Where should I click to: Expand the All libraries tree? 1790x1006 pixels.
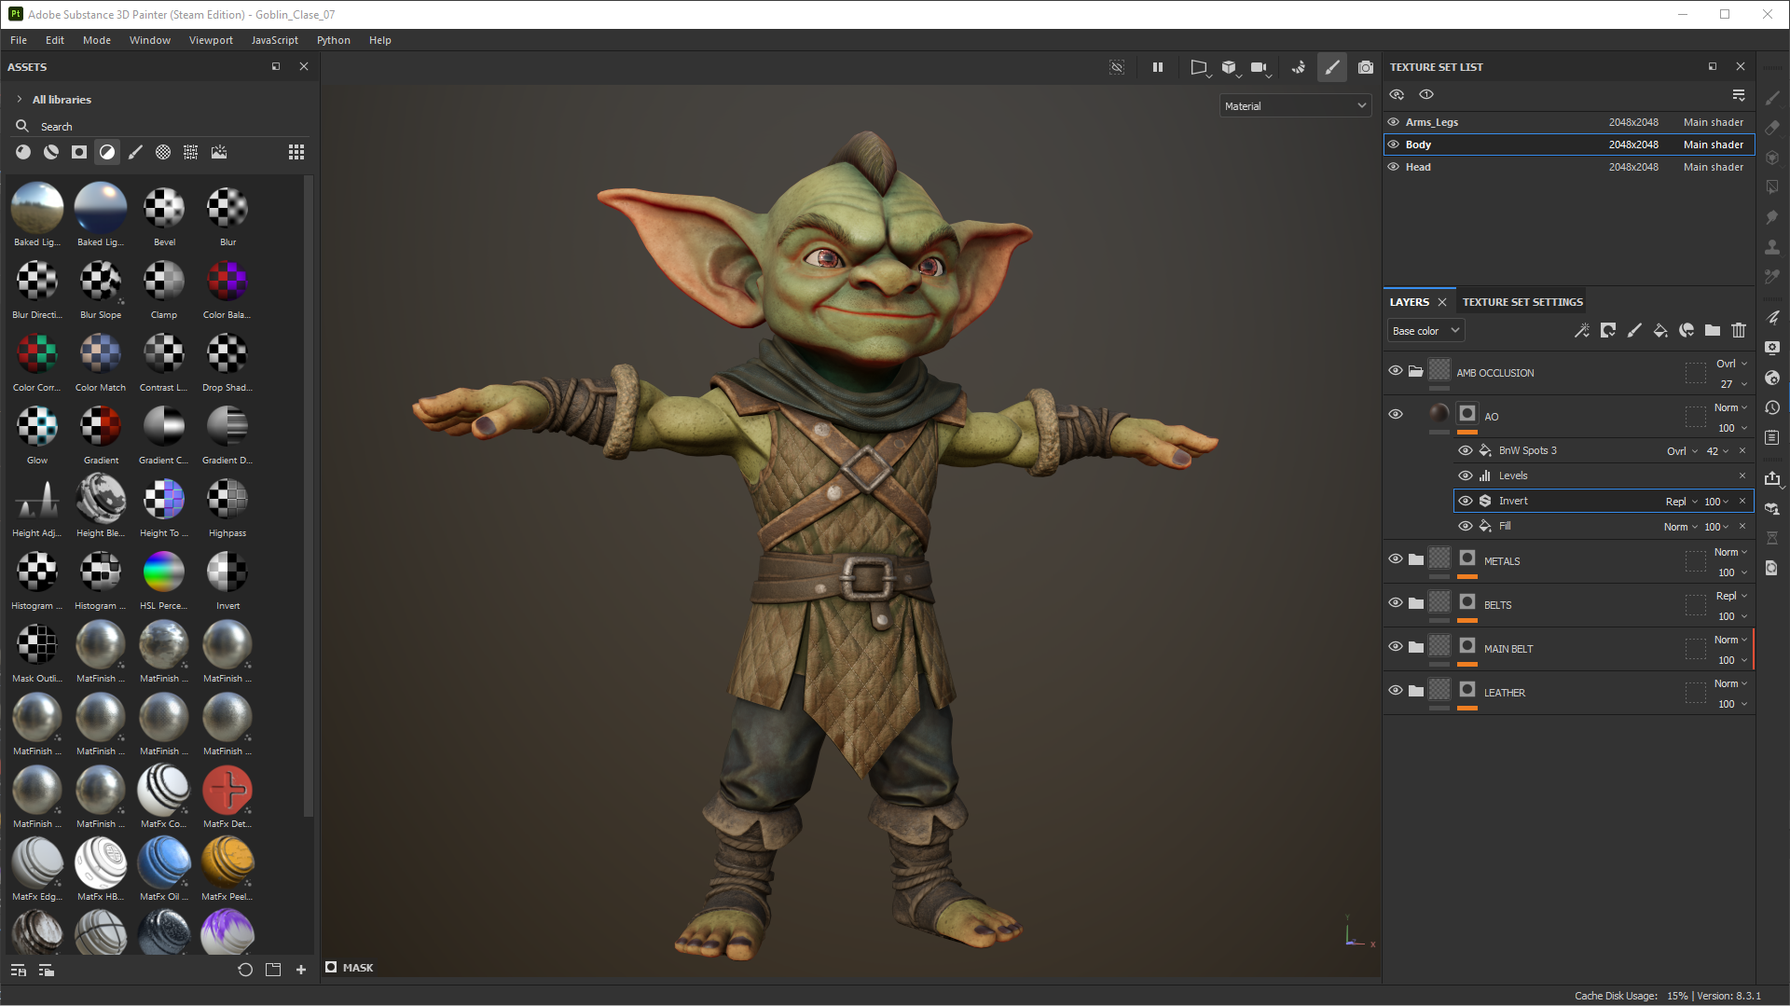[20, 100]
